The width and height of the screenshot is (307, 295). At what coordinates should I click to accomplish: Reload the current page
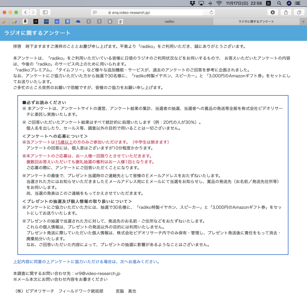[211, 12]
